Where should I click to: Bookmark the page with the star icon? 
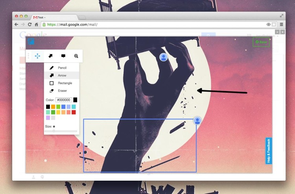pyautogui.click(x=274, y=24)
